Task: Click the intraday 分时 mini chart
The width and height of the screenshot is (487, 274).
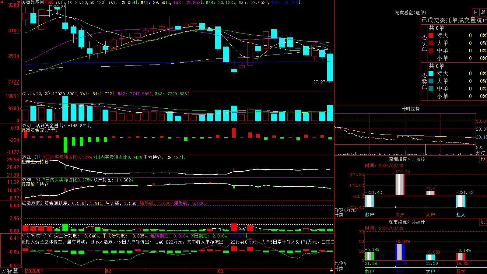Action: (405, 134)
